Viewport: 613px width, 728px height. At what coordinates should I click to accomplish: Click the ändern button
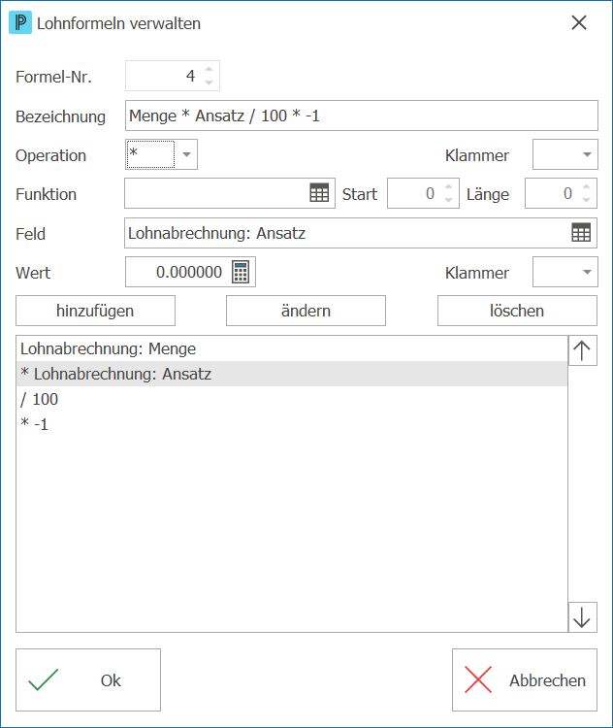coord(306,311)
